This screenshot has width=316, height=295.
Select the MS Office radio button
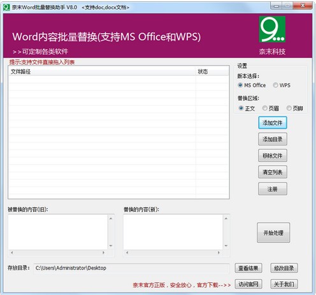point(252,85)
